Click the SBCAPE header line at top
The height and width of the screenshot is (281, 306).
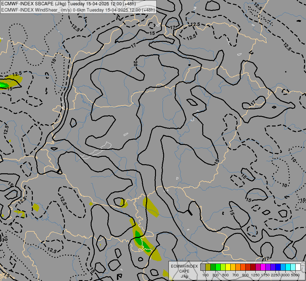tap(68, 4)
